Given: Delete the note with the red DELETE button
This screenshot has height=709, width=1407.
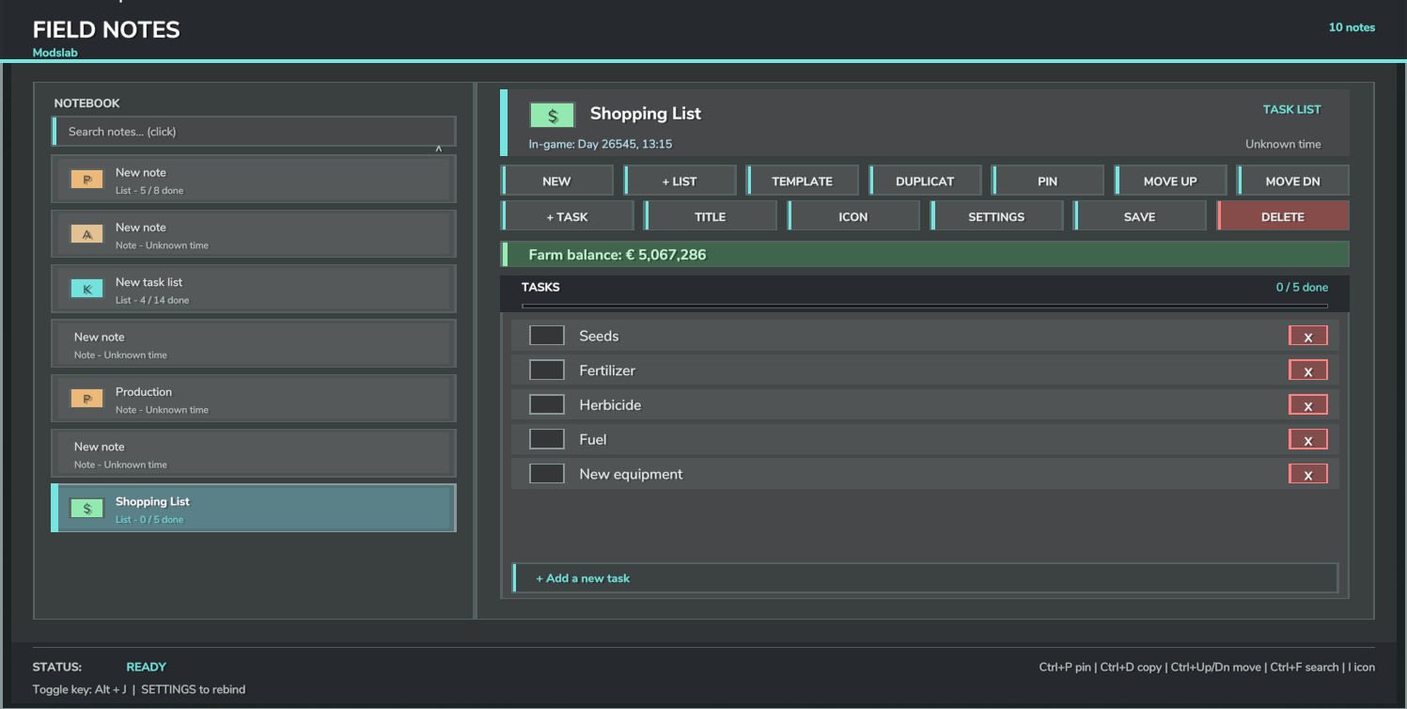Looking at the screenshot, I should (x=1283, y=216).
